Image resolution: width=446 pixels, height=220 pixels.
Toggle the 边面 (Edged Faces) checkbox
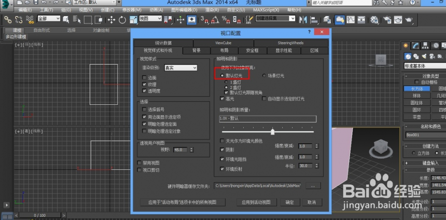144,77
